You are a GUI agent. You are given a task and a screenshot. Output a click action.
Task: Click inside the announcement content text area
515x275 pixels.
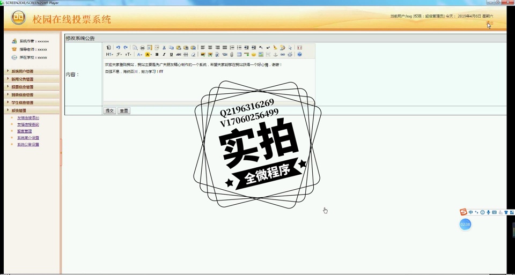click(x=209, y=86)
